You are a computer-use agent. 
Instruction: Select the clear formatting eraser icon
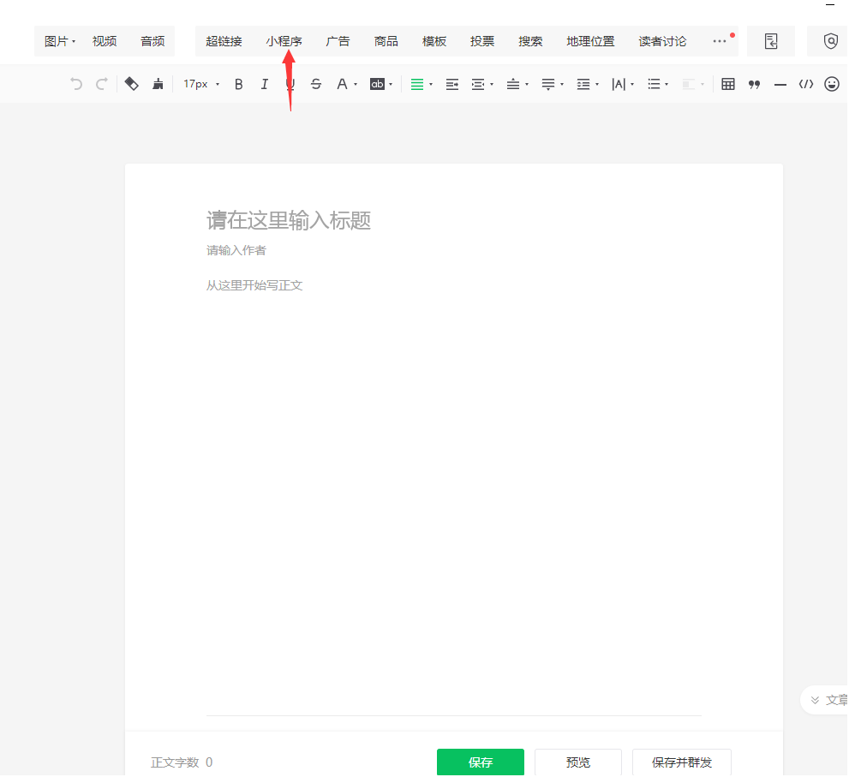[132, 84]
